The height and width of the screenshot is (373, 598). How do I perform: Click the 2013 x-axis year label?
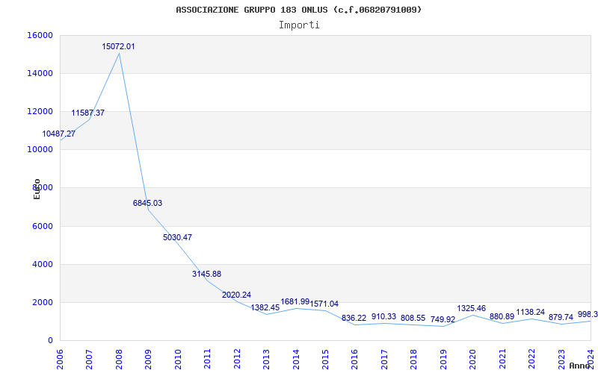(x=266, y=359)
